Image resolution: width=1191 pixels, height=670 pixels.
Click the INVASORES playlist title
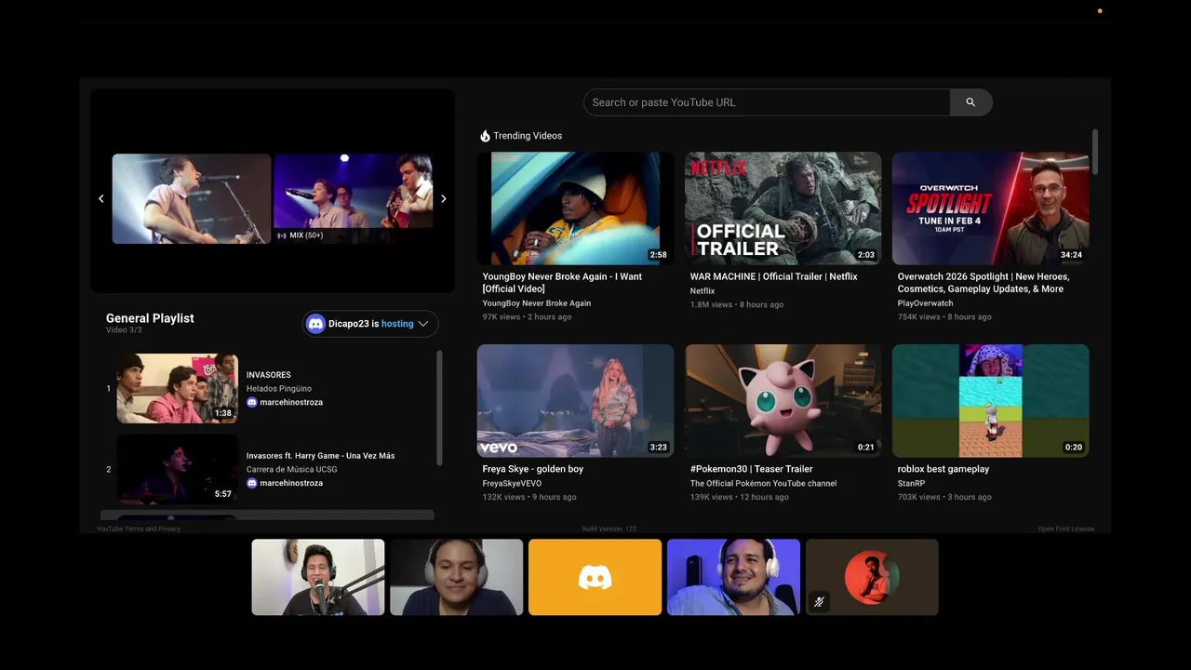coord(269,375)
